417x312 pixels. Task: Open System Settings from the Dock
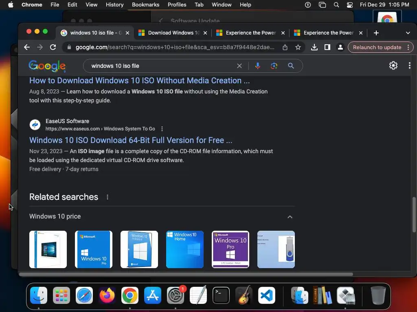[x=176, y=295]
